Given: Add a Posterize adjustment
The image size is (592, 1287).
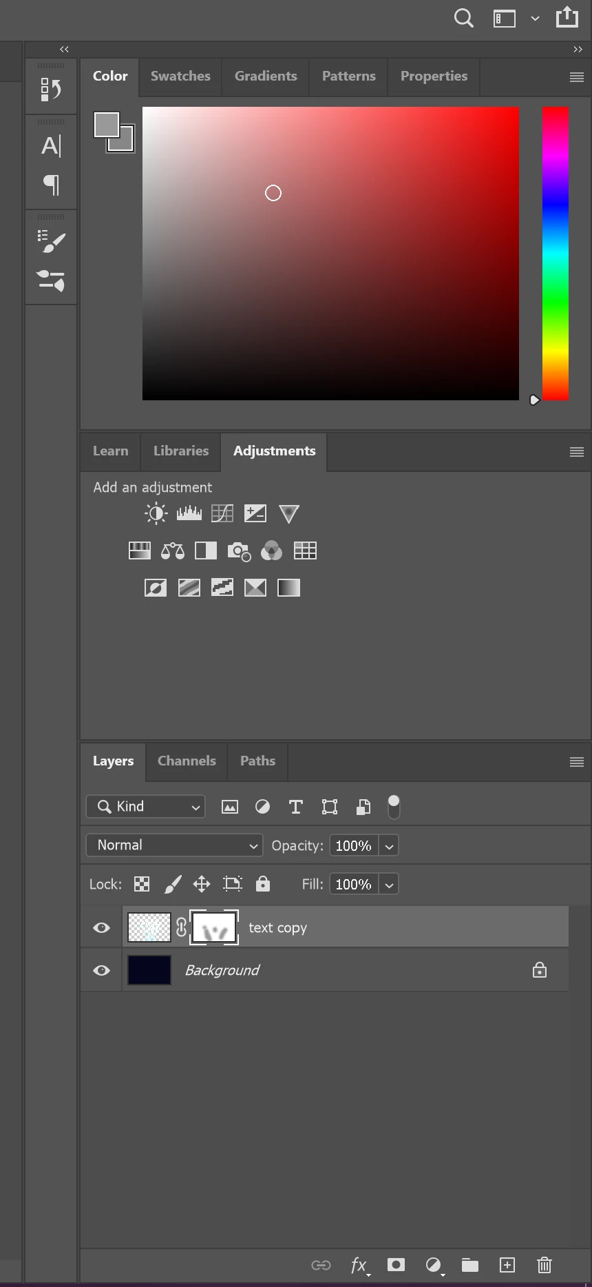Looking at the screenshot, I should 189,588.
